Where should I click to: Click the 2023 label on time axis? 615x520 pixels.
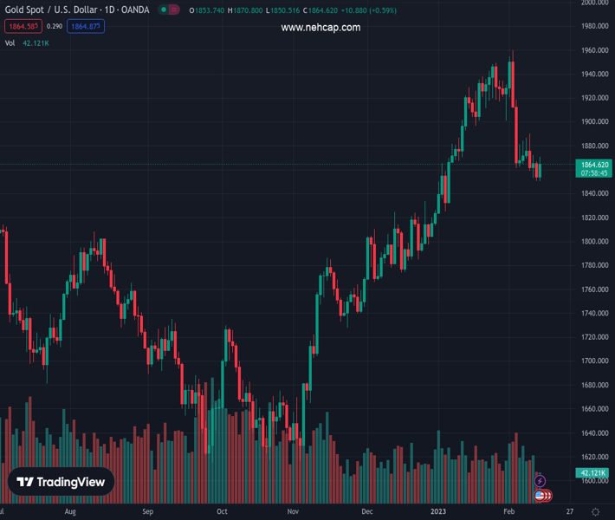(x=440, y=512)
